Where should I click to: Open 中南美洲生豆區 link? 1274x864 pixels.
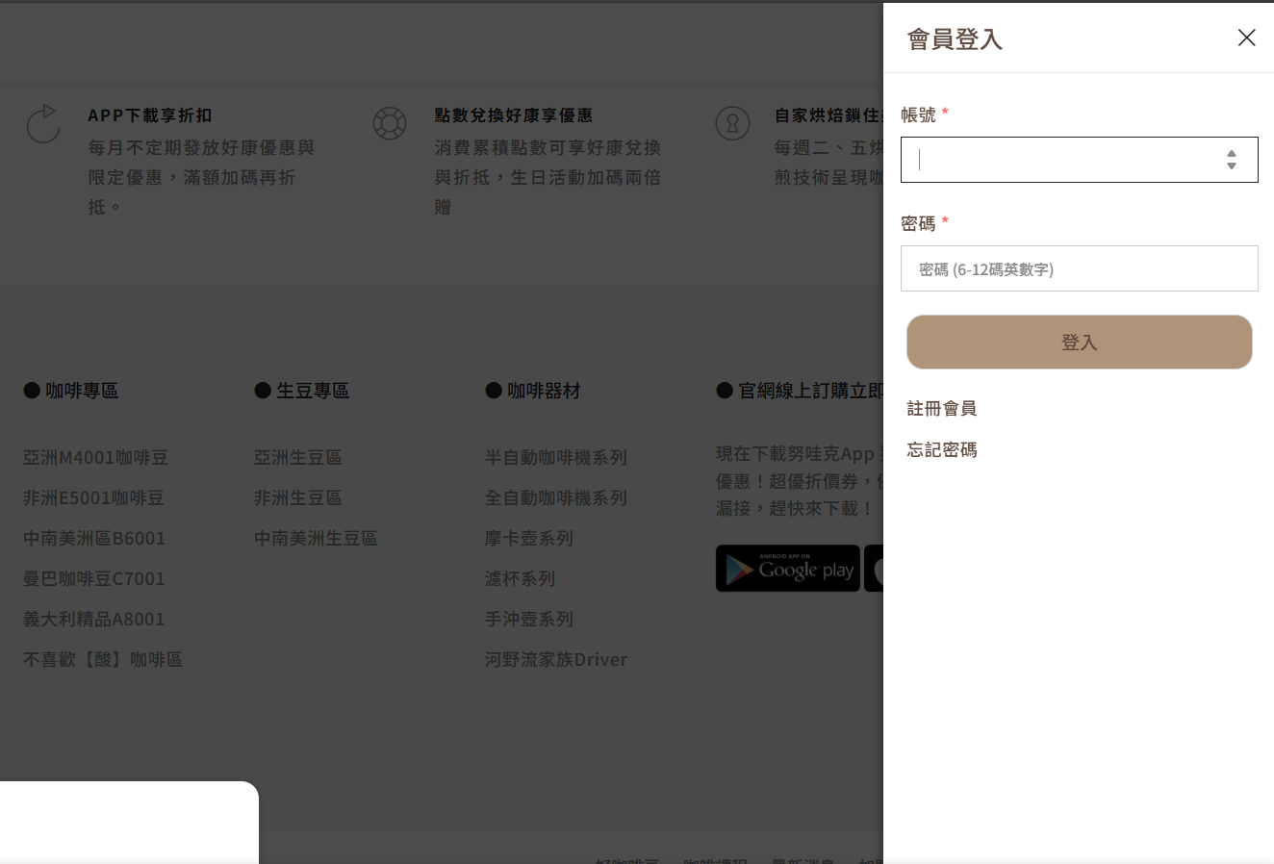pyautogui.click(x=316, y=538)
